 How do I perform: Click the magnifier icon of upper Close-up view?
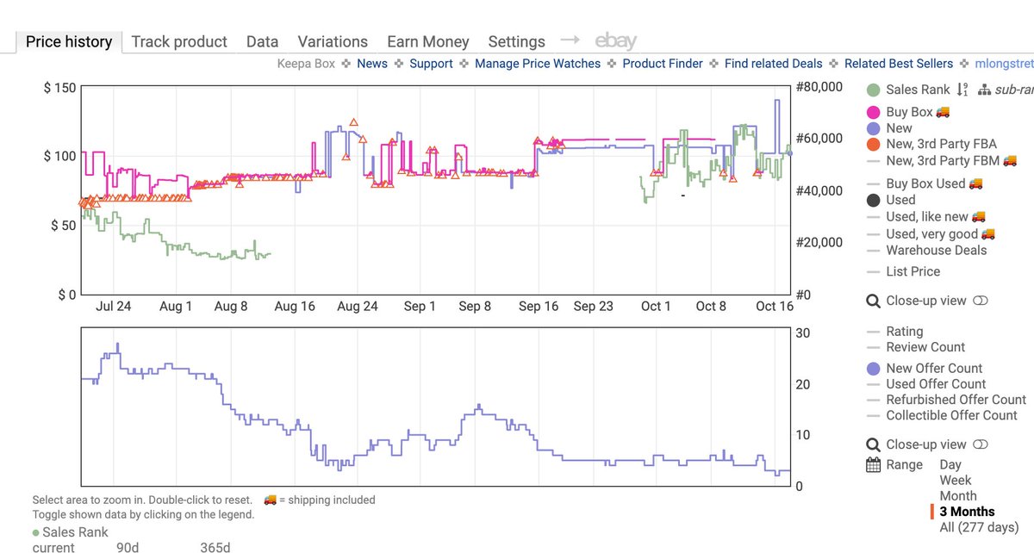click(872, 301)
